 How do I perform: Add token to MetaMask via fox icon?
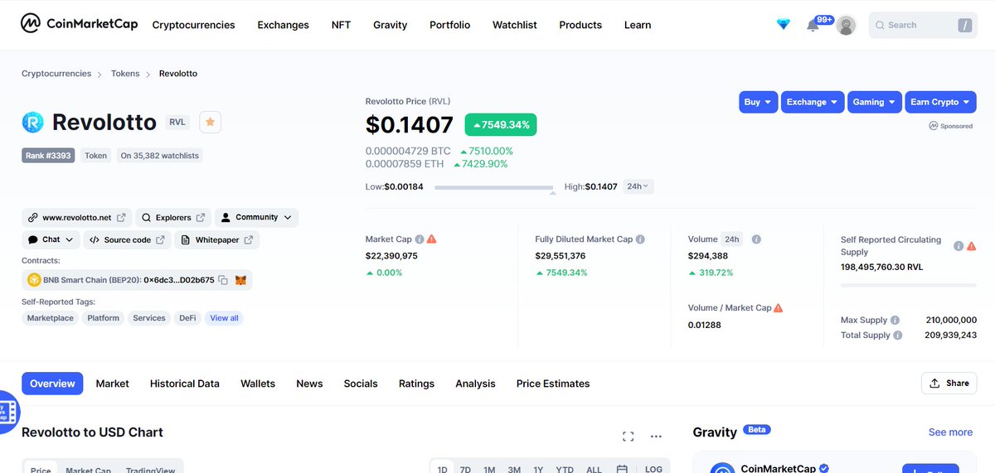(x=240, y=280)
